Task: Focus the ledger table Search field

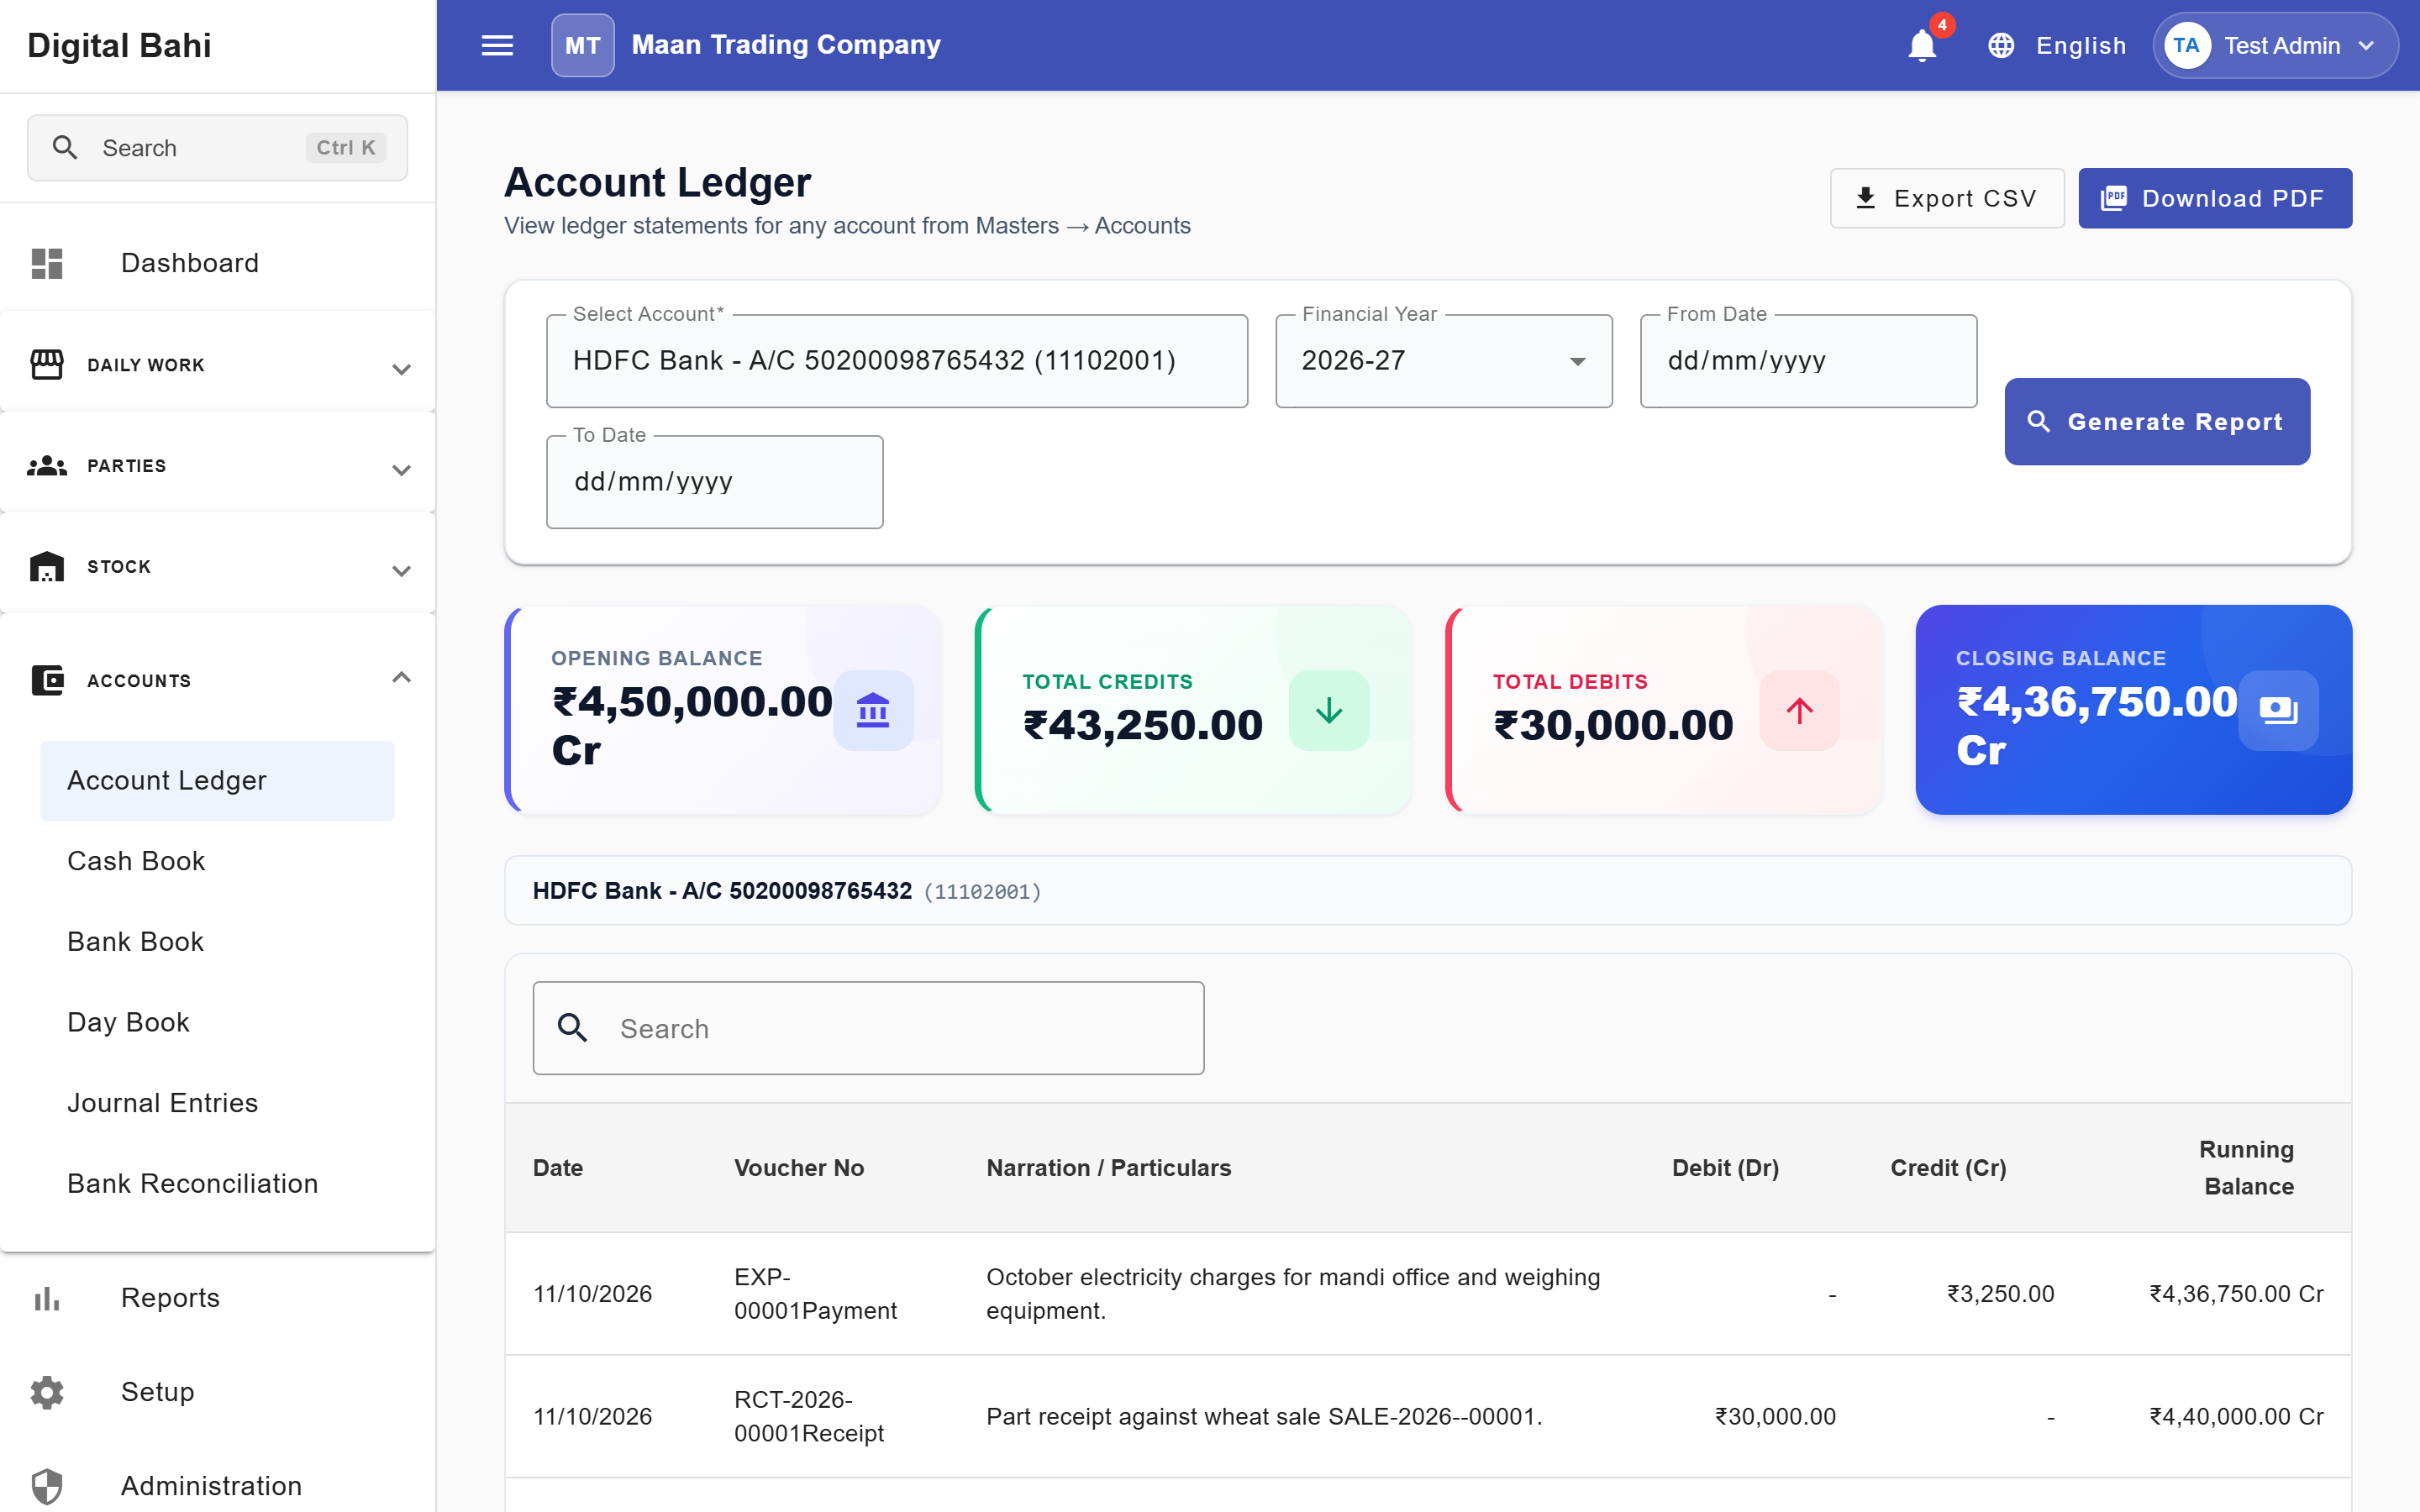Action: [868, 1028]
